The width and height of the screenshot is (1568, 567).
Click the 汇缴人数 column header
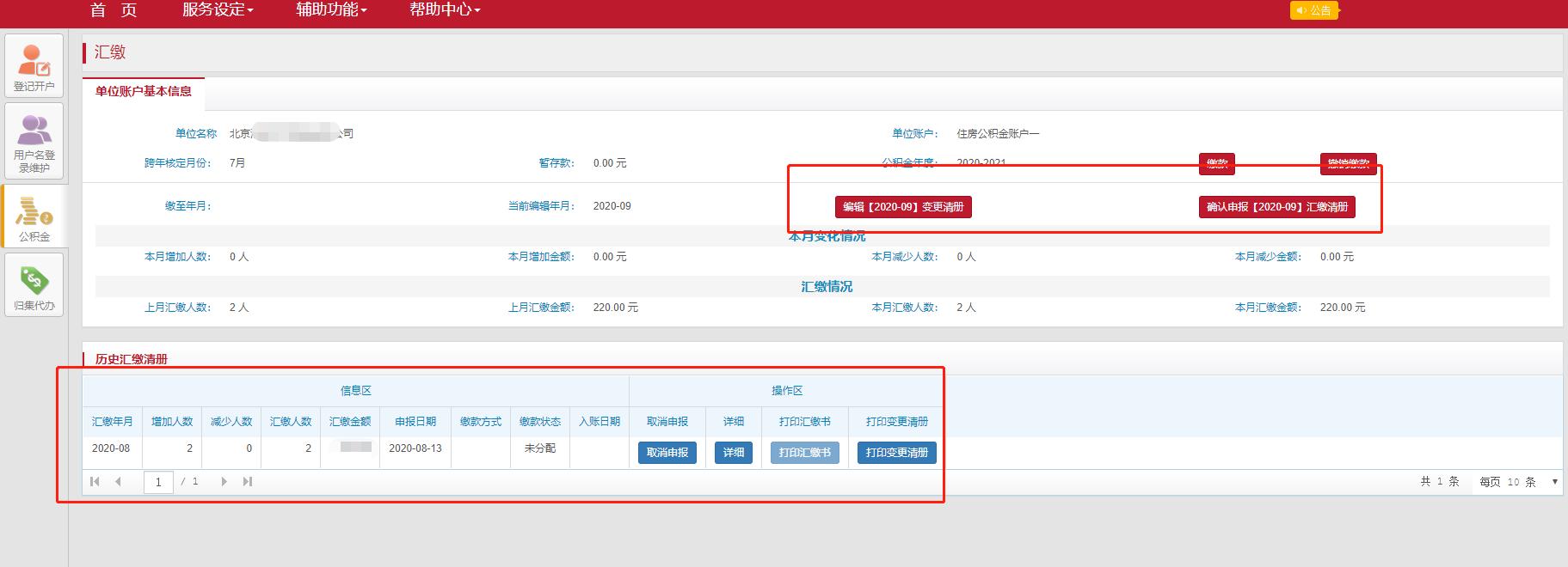pyautogui.click(x=291, y=422)
